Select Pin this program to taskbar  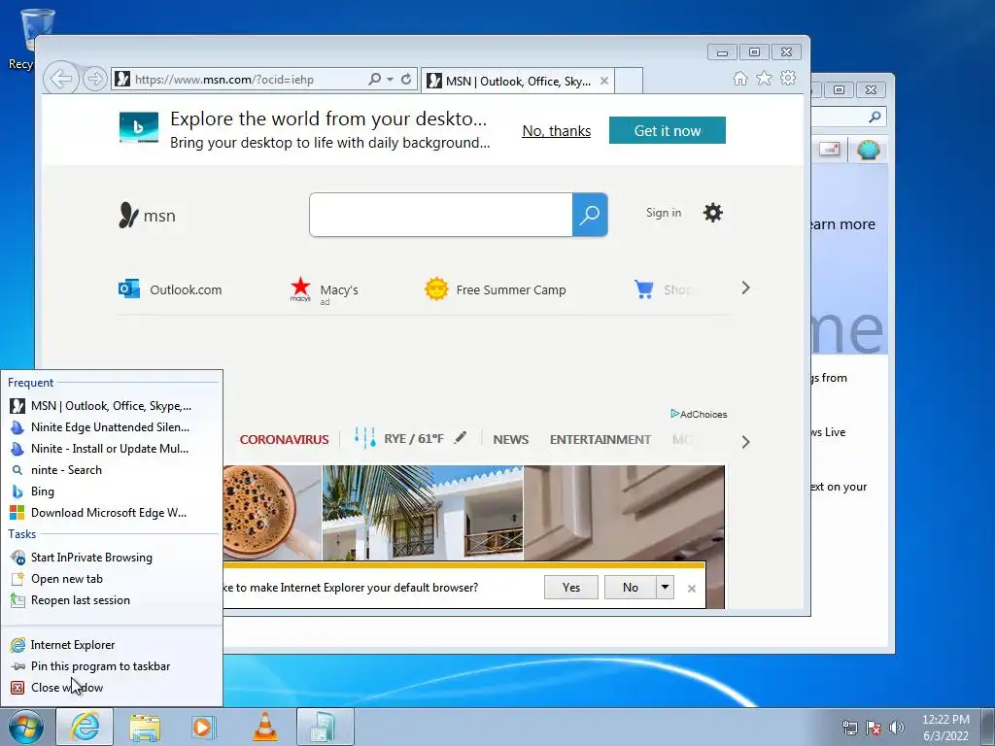[x=112, y=666]
